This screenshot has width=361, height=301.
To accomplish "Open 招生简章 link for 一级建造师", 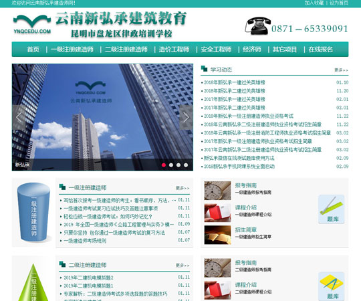I will coord(246,229).
